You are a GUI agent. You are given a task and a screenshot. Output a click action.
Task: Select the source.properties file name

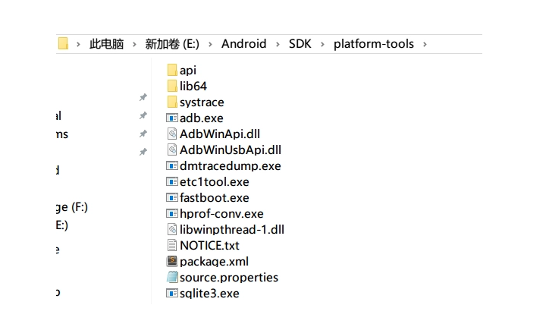coord(229,278)
